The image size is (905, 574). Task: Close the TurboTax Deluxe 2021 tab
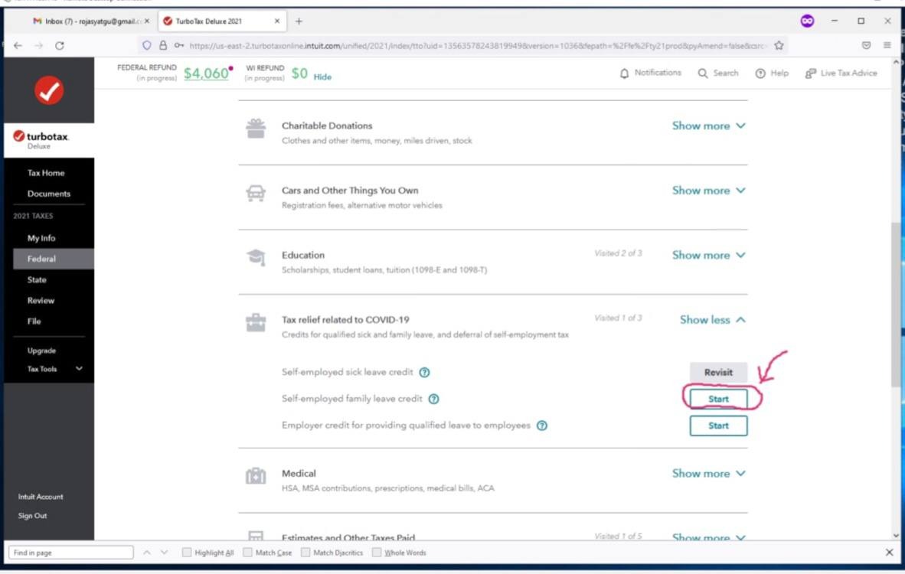click(x=277, y=21)
